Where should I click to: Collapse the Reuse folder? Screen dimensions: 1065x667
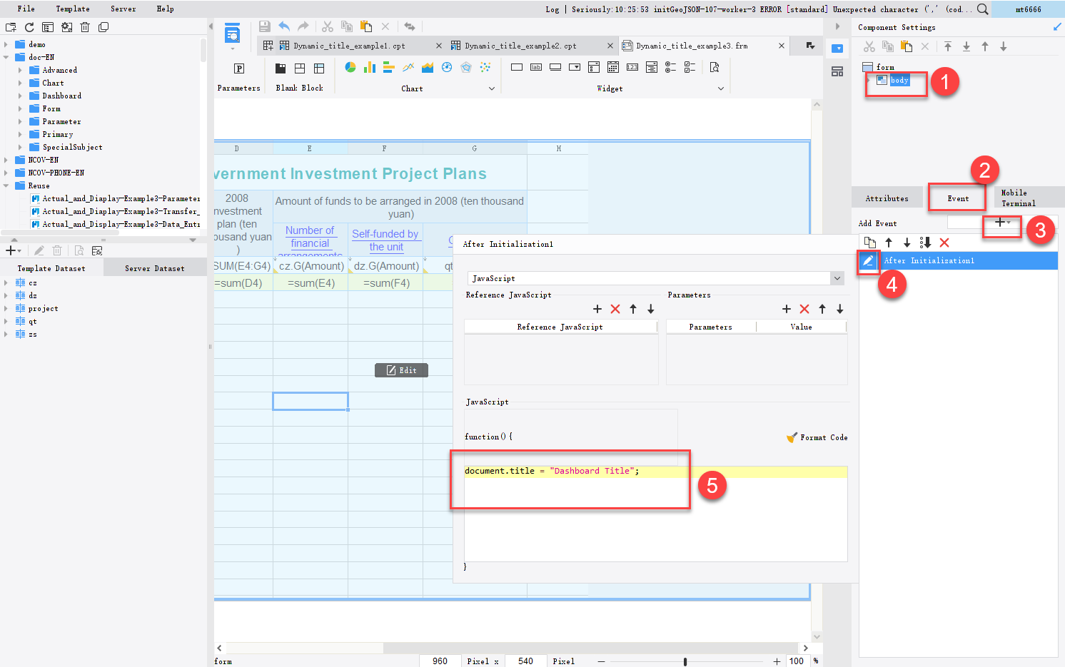pos(6,185)
